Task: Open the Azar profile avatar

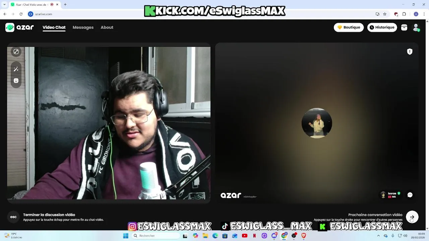Action: coord(416,27)
